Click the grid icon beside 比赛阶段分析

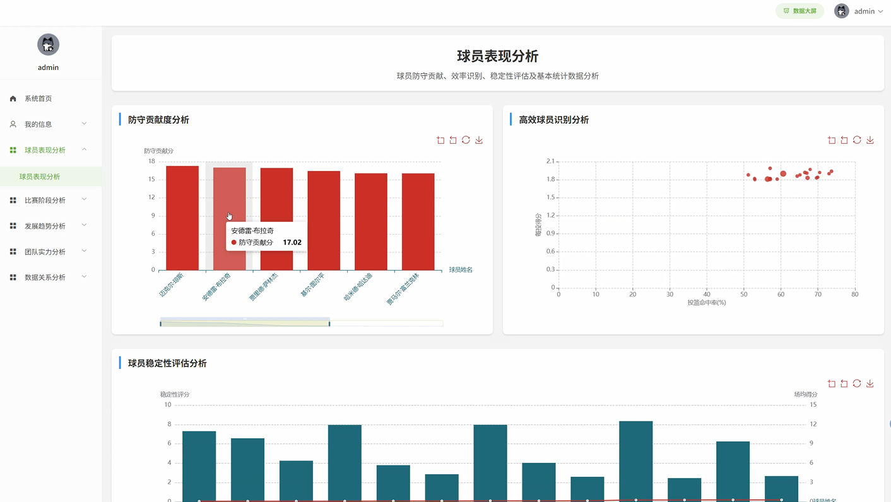point(13,200)
